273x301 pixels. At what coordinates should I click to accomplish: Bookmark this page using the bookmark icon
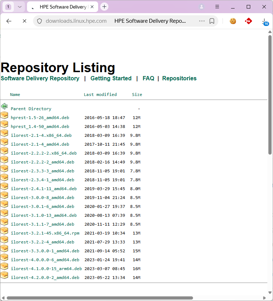click(212, 21)
